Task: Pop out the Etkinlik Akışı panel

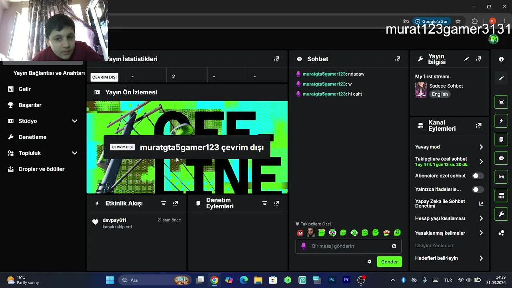Action: (x=175, y=203)
